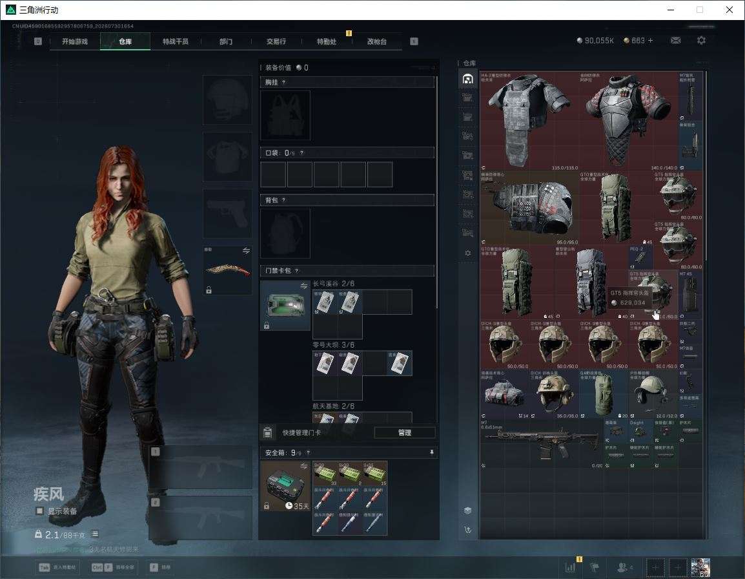Select the headset cap rated 12.0/12.0
The width and height of the screenshot is (745, 579).
(x=653, y=394)
